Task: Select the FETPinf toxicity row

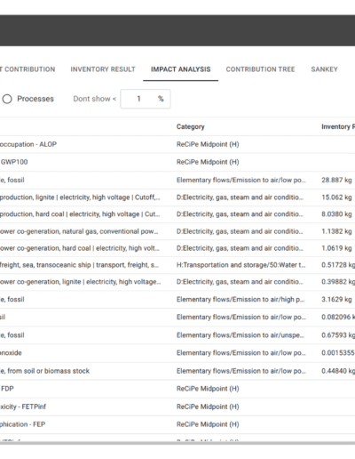Action: pyautogui.click(x=177, y=407)
